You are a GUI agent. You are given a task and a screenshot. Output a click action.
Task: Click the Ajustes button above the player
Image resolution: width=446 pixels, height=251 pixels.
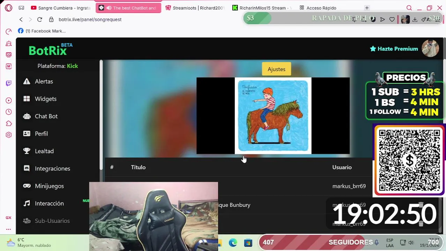point(276,69)
